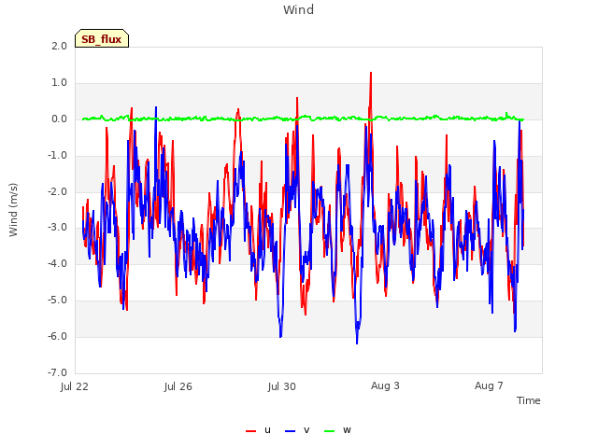The height and width of the screenshot is (448, 598).
Task: Click the green w legend swatch
Action: (x=330, y=431)
